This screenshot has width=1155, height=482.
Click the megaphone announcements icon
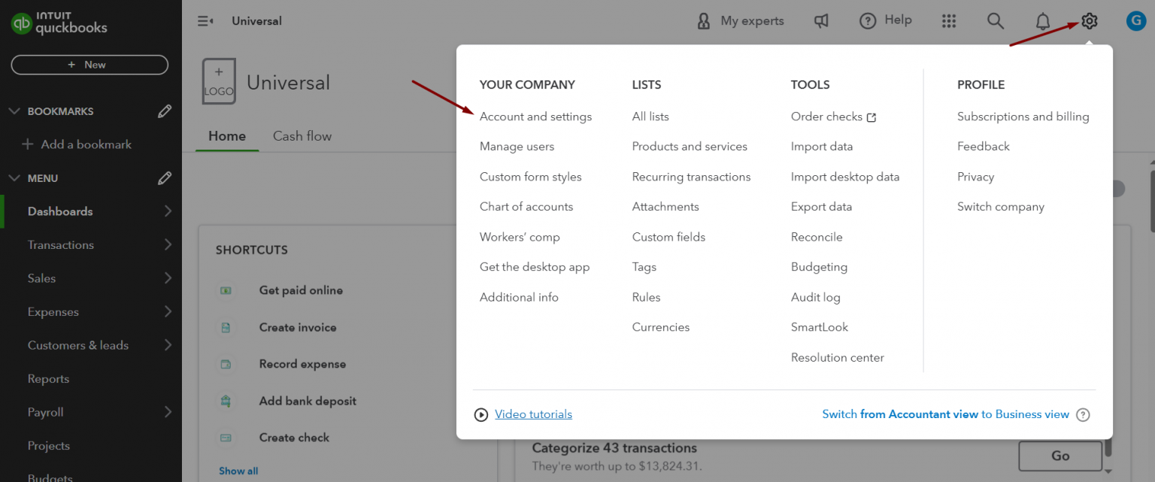[821, 21]
